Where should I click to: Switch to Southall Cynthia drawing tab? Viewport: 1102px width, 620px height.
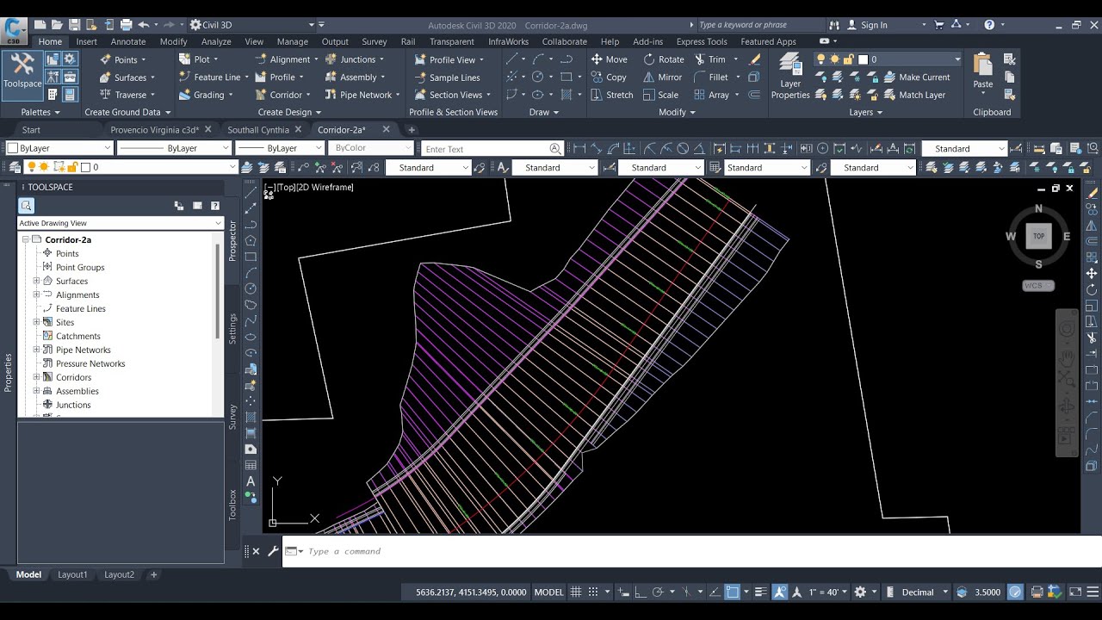258,130
